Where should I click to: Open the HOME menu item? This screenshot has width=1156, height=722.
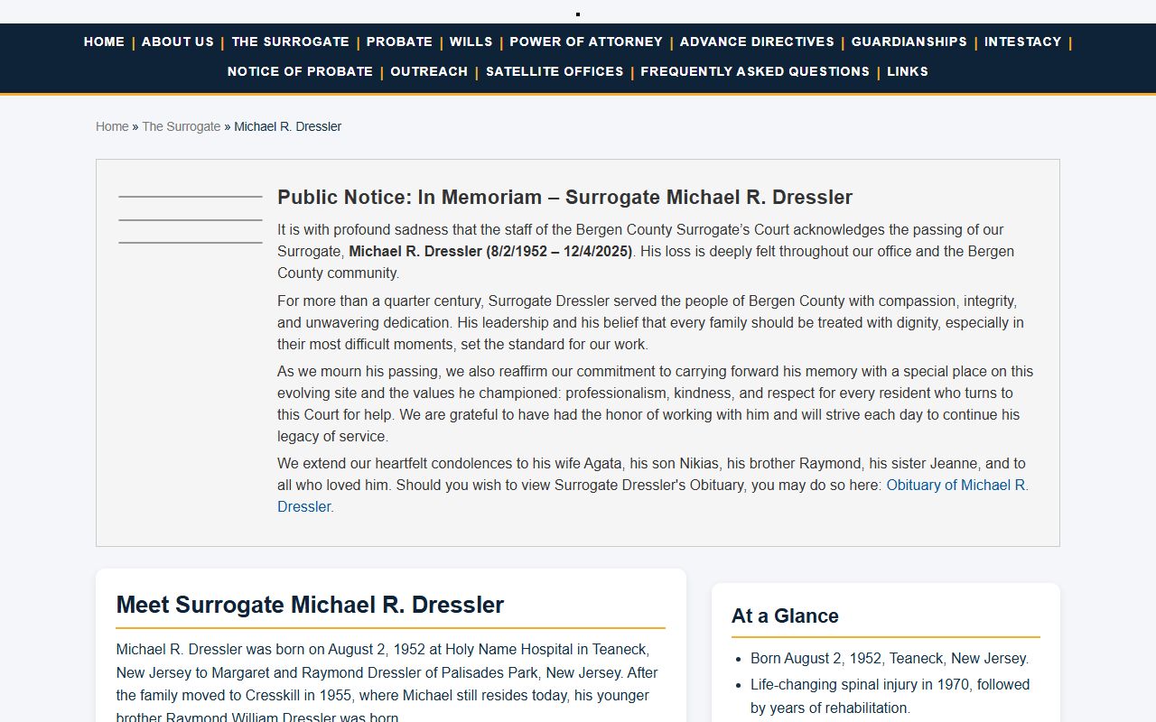[104, 42]
